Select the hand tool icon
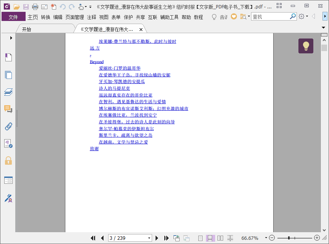Screen dimensions: 329x244 (x=81, y=7)
